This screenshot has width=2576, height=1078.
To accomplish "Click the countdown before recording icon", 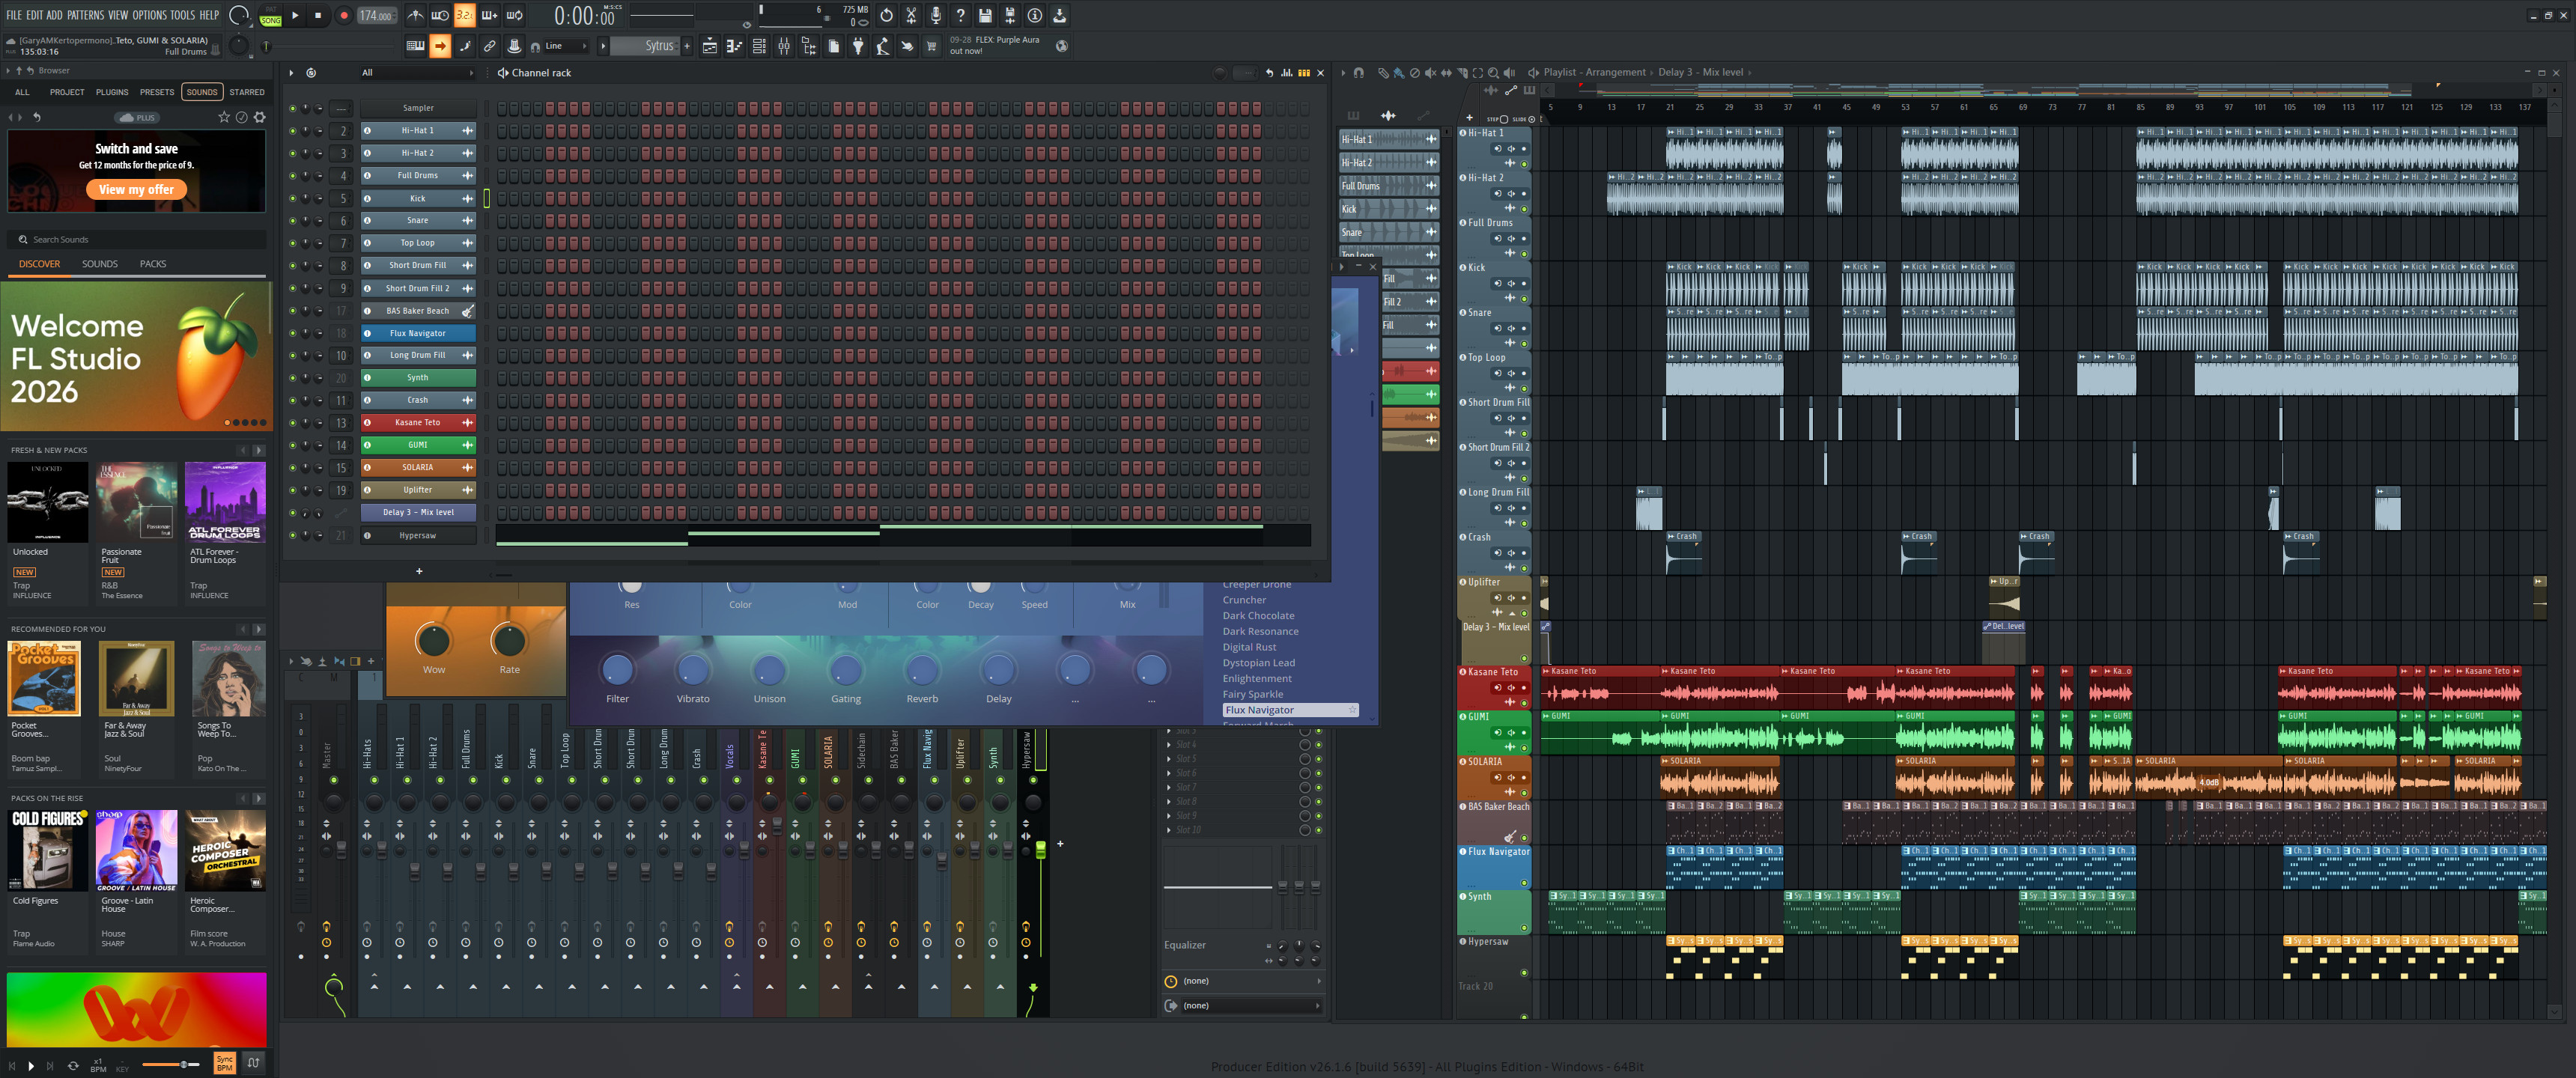I will click(x=465, y=15).
